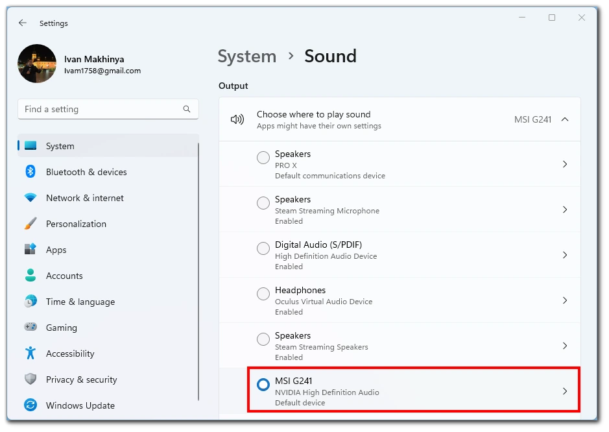The height and width of the screenshot is (432, 609).
Task: Click the Ivan Makhinya profile picture
Action: (x=37, y=64)
